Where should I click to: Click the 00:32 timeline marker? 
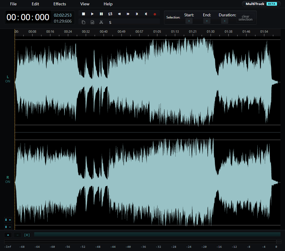tap(86, 32)
